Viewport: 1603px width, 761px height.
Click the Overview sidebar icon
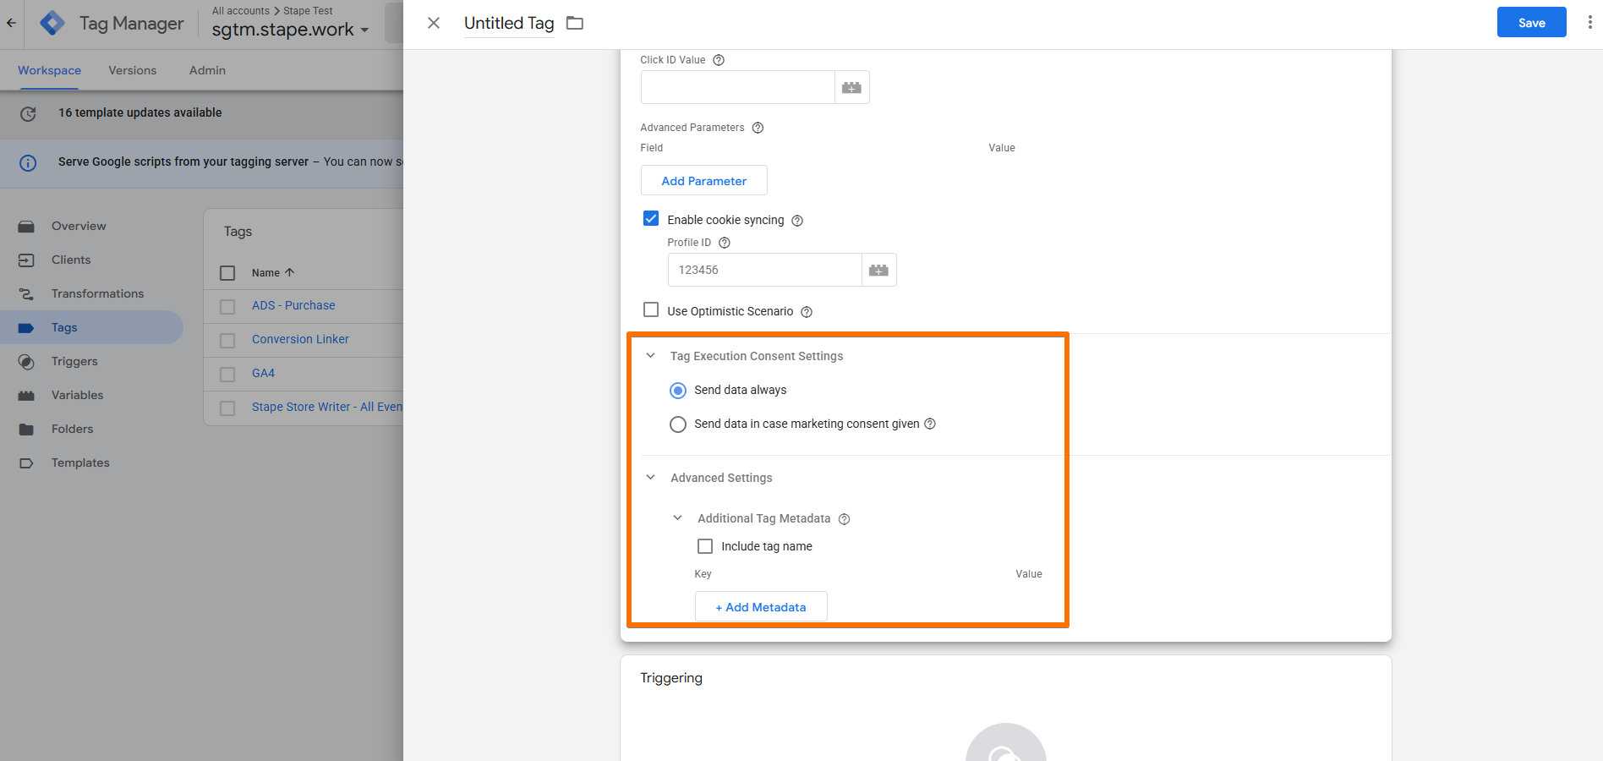click(26, 227)
